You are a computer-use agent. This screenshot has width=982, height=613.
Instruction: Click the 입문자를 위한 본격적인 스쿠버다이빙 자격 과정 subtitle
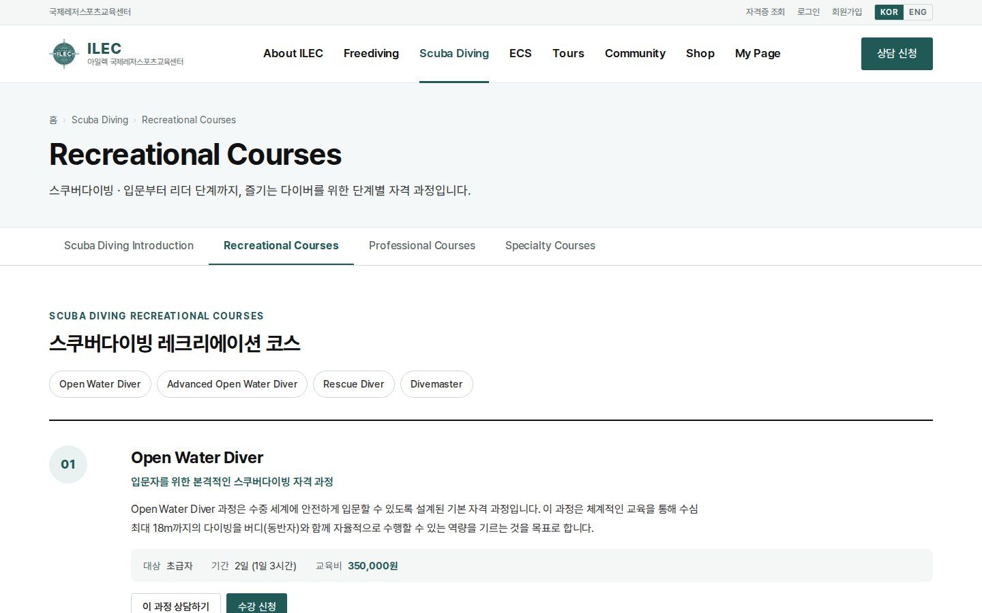pyautogui.click(x=232, y=482)
